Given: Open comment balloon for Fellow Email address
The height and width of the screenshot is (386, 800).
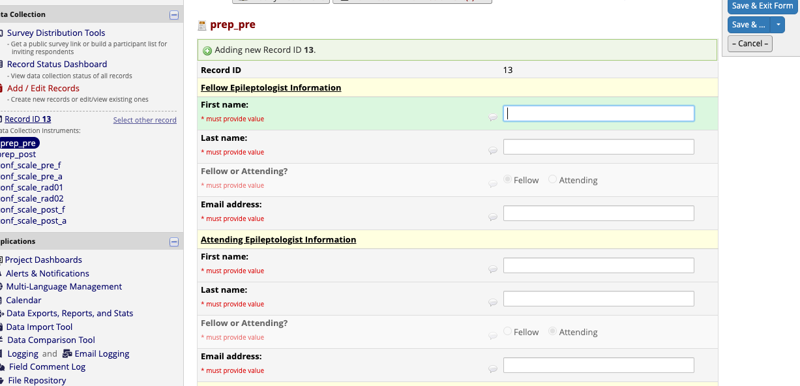Looking at the screenshot, I should 493,218.
